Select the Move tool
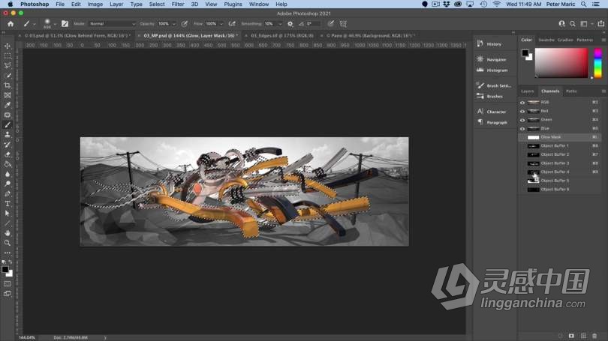This screenshot has width=608, height=341. pos(8,46)
